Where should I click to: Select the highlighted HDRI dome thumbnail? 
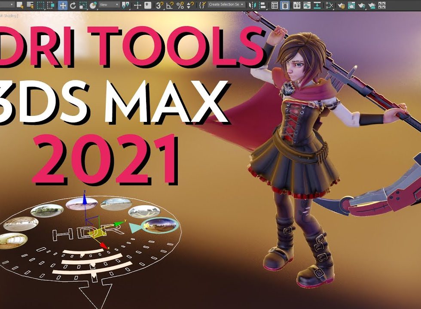point(160,225)
